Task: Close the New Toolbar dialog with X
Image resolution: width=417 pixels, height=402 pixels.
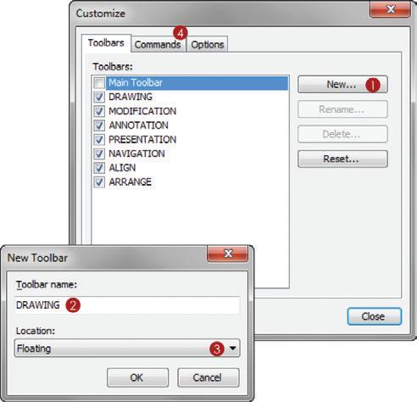Action: pos(228,254)
